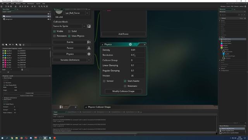
Task: Toggle visibility eye of Background layer
Action: click(x=48, y=19)
